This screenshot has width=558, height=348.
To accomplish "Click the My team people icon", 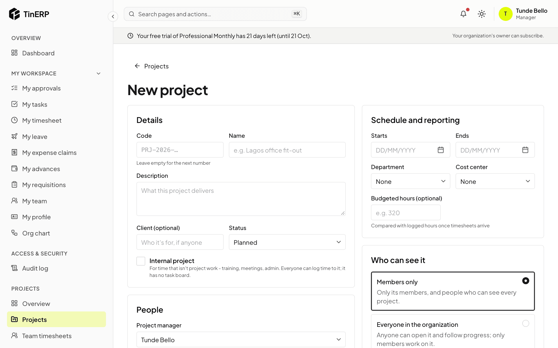I will (14, 201).
